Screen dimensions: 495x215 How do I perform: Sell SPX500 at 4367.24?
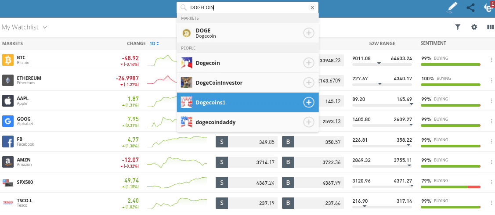pos(246,183)
